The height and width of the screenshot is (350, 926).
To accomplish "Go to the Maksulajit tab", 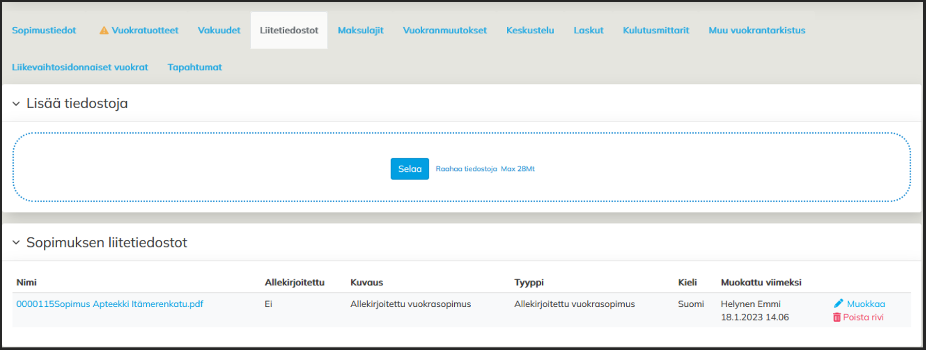I will 361,30.
